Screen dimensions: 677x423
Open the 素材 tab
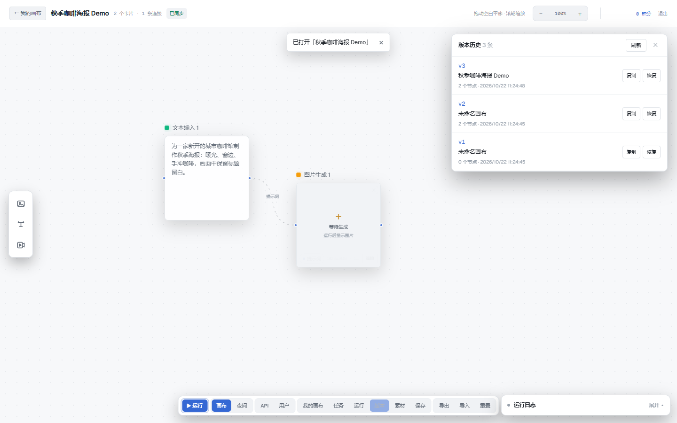[400, 406]
